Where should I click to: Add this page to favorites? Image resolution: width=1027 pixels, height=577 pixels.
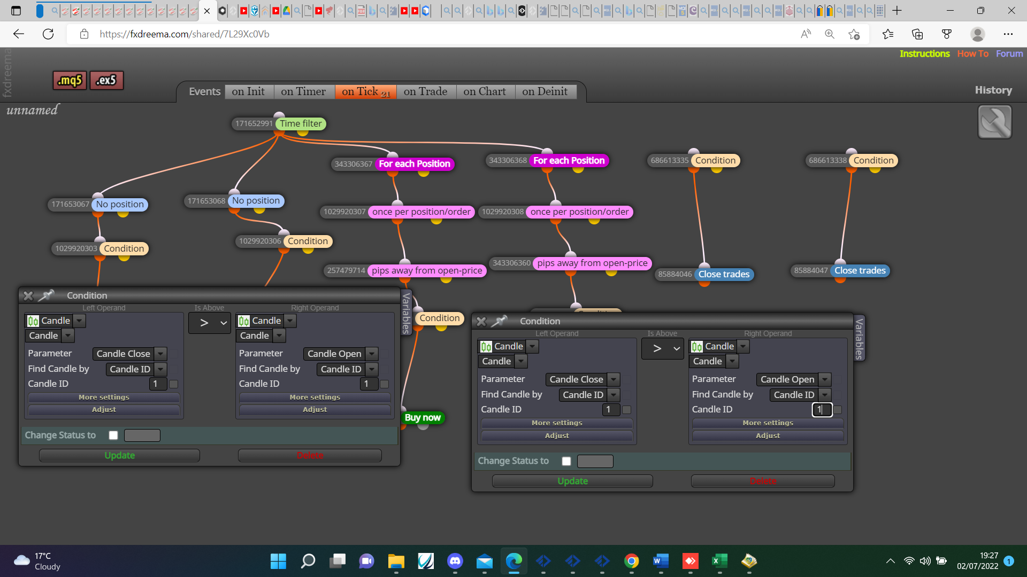[x=854, y=34]
